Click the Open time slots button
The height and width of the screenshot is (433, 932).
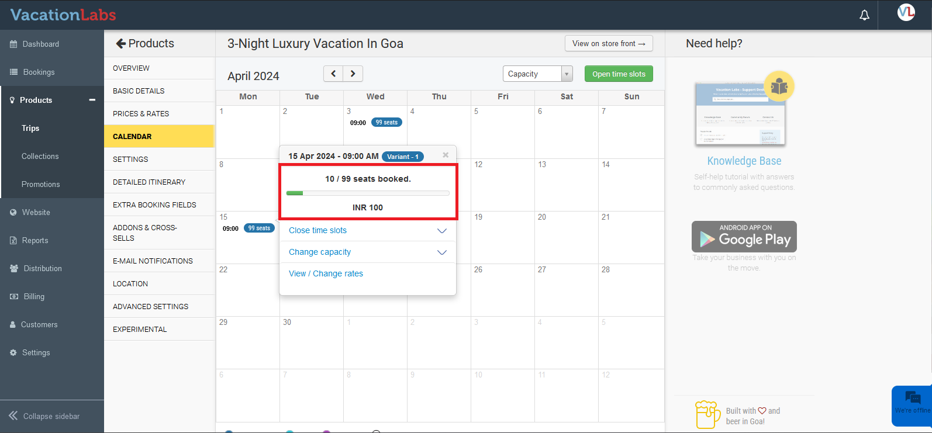[619, 74]
